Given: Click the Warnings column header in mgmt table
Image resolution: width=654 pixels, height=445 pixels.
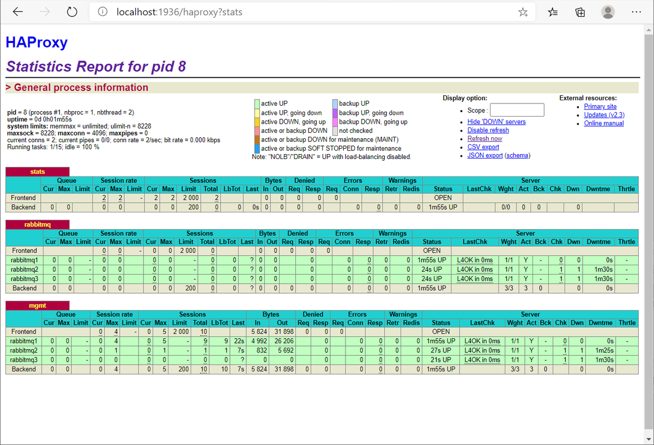Looking at the screenshot, I should tap(403, 314).
